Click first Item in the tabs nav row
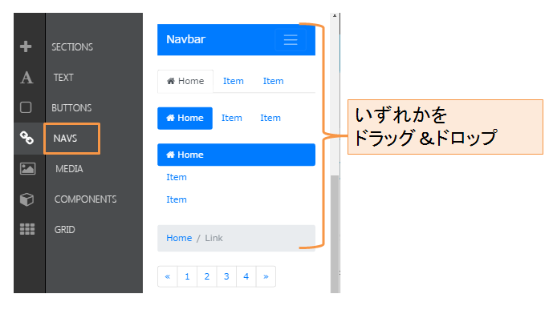This screenshot has width=553, height=314. [x=233, y=82]
